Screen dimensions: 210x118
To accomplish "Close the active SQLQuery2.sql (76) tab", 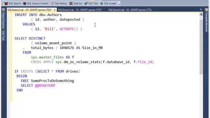I will [55, 10].
